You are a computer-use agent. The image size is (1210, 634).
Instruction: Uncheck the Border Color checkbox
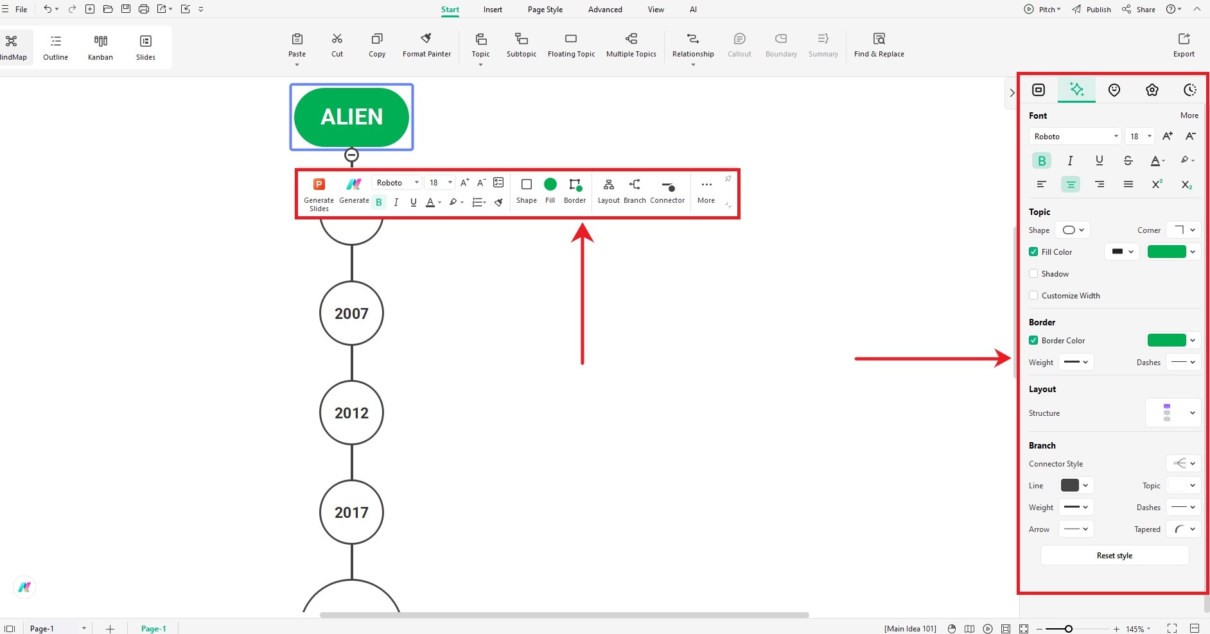(x=1033, y=340)
